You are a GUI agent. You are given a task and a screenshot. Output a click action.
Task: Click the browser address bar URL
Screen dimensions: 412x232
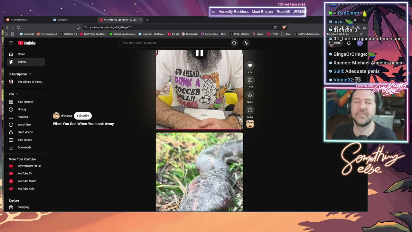[110, 27]
